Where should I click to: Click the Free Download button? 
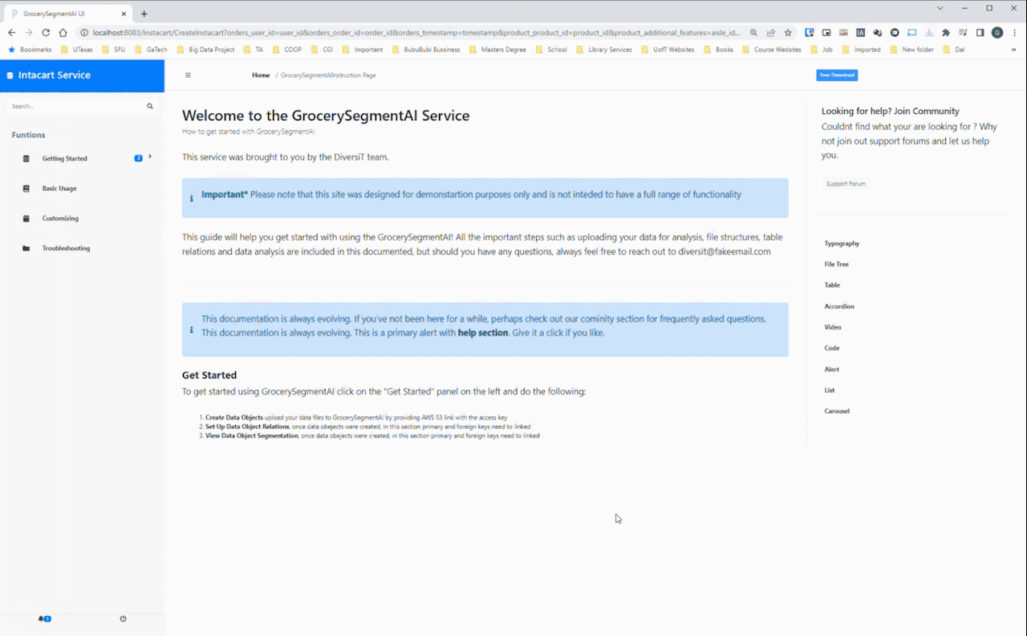pyautogui.click(x=837, y=75)
